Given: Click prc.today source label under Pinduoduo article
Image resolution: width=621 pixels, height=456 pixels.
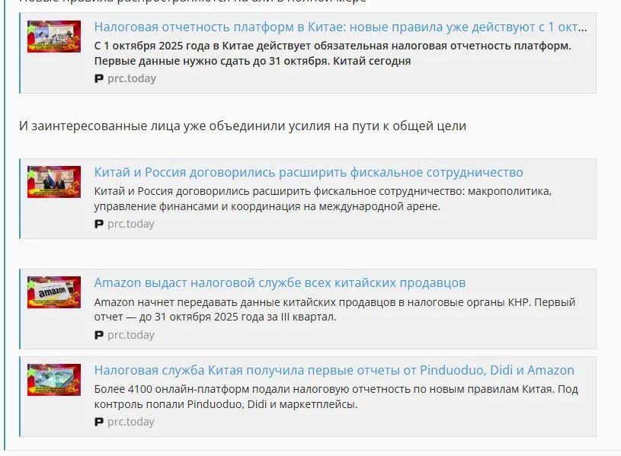Looking at the screenshot, I should tap(131, 422).
